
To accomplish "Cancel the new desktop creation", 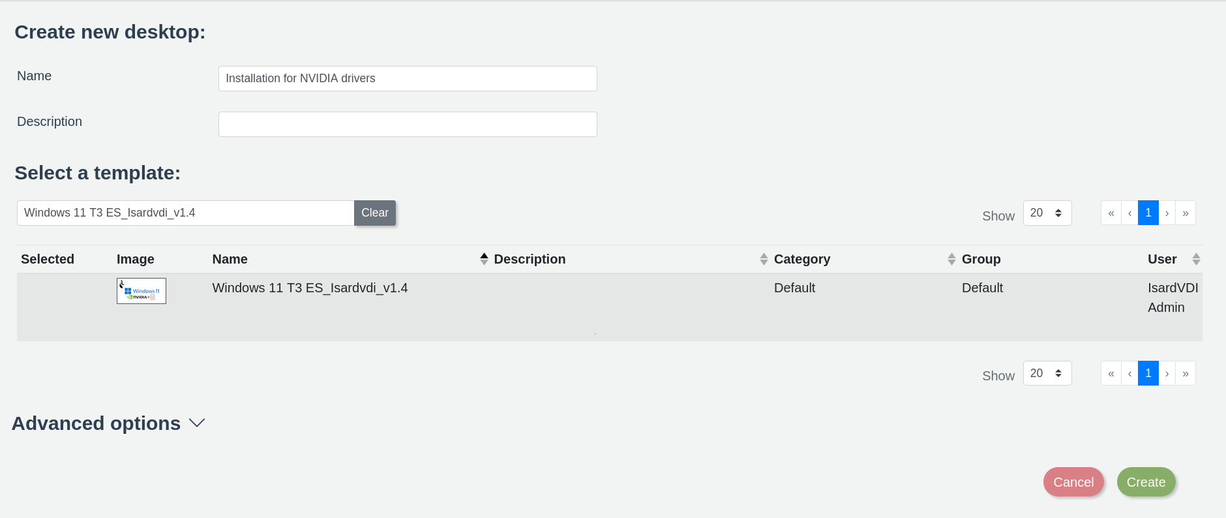I will tap(1073, 482).
